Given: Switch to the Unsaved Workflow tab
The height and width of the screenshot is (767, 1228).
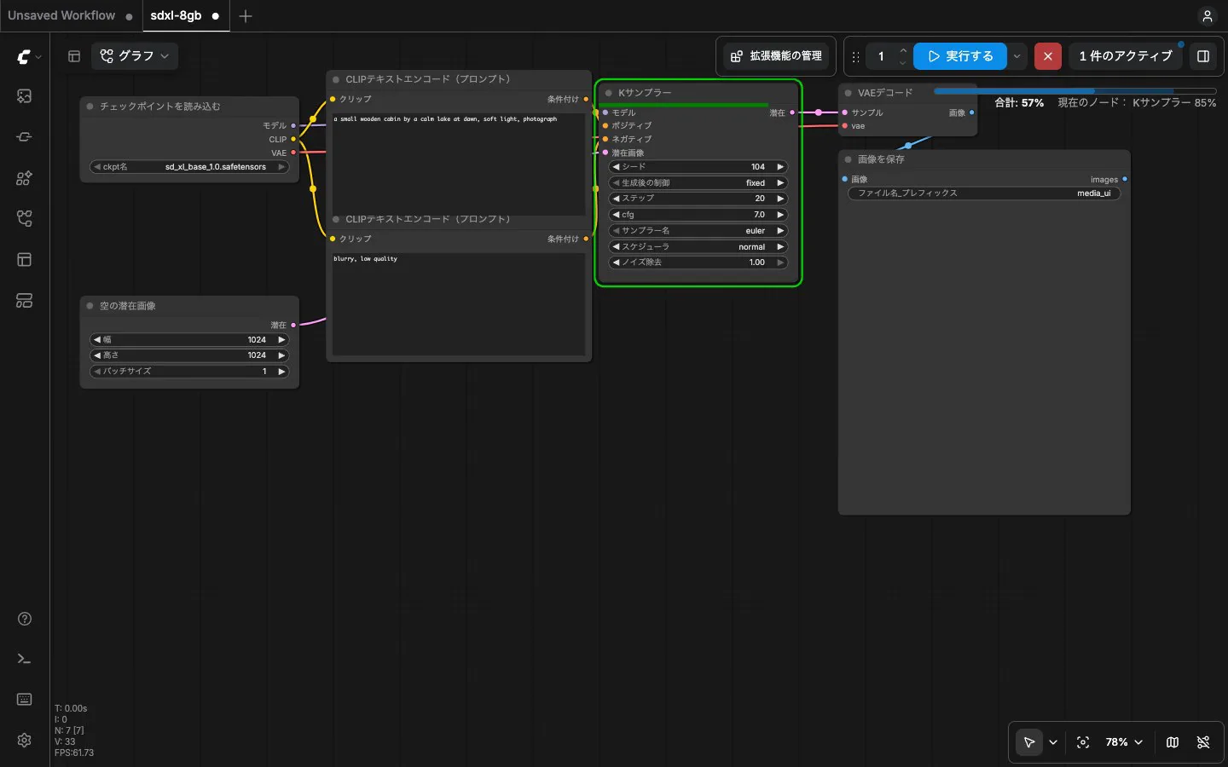Looking at the screenshot, I should 61,15.
